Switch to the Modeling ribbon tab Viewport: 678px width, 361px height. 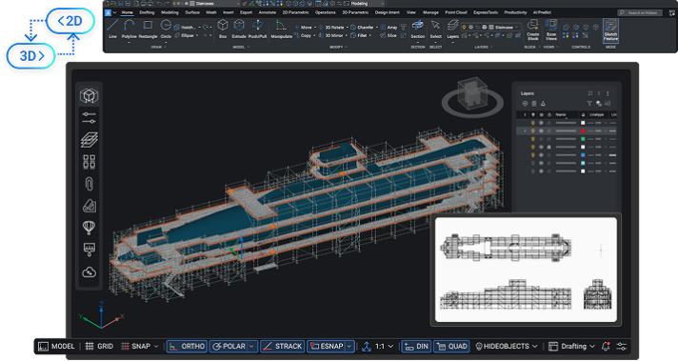point(169,12)
